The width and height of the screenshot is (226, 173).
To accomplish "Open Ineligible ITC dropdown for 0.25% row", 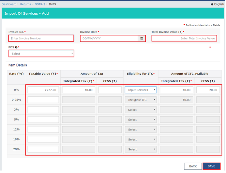I will [141, 100].
